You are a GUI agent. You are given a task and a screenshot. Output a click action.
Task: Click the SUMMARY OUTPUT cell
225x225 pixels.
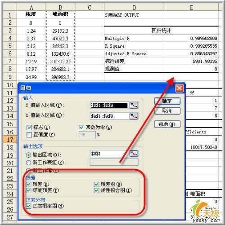[135, 15]
